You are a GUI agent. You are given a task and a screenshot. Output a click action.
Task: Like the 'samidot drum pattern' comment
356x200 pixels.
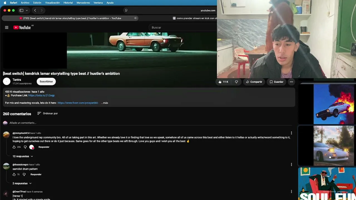click(14, 174)
